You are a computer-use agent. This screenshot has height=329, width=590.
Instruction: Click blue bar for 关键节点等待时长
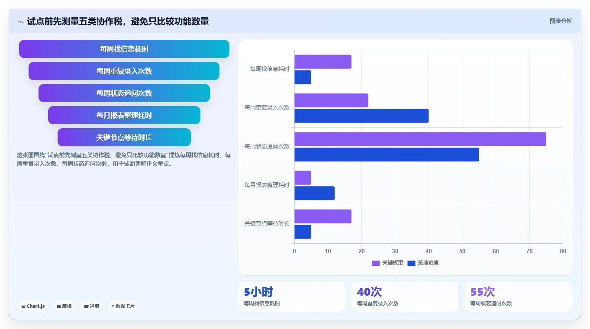pyautogui.click(x=303, y=232)
